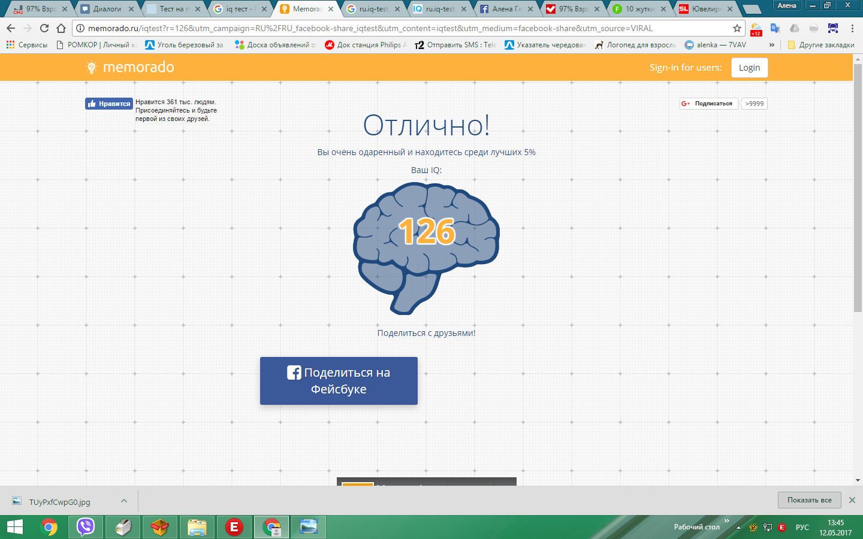Open the Алена profile menu
This screenshot has width=863, height=539.
(x=787, y=5)
